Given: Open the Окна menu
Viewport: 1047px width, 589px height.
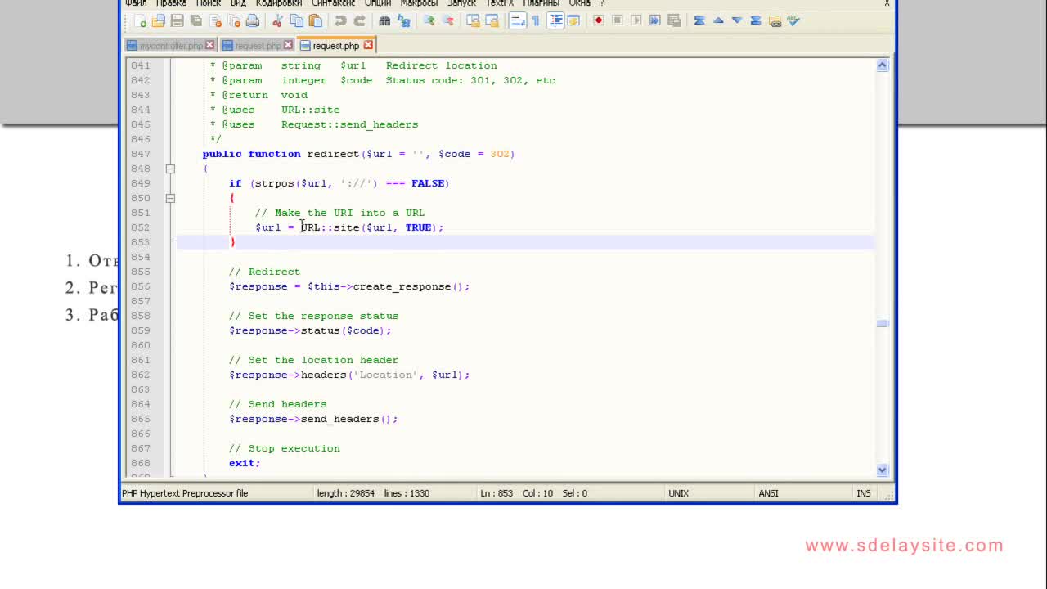Looking at the screenshot, I should point(579,3).
